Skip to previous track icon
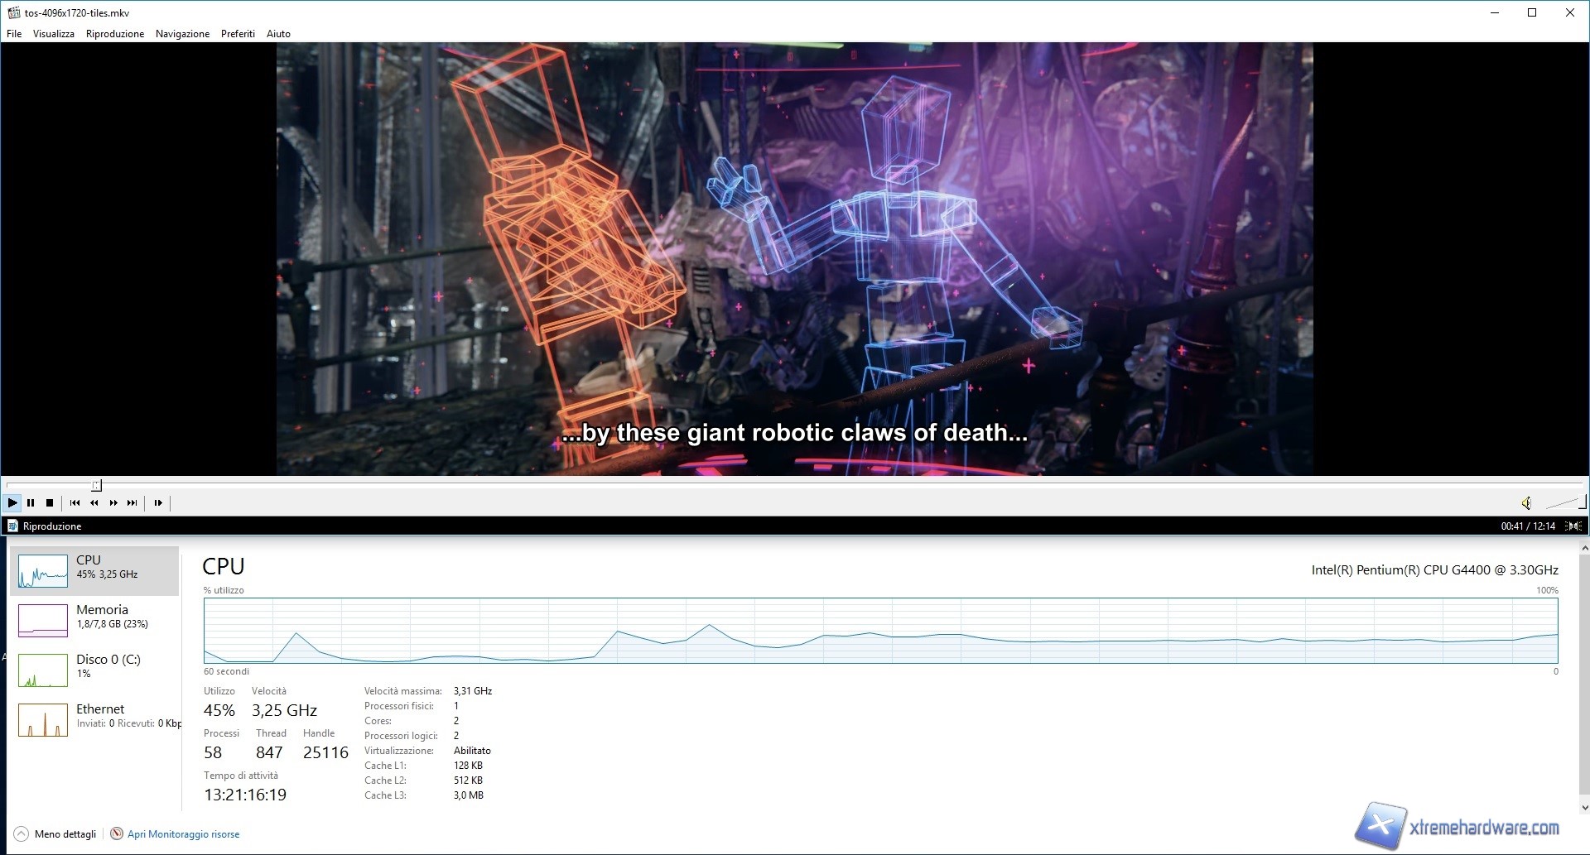Viewport: 1590px width, 855px height. 75,502
